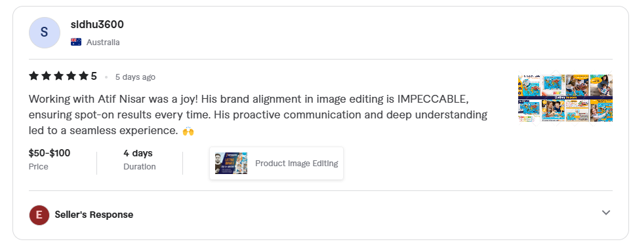The width and height of the screenshot is (633, 246).
Task: Click the Australian flag icon
Action: tap(76, 42)
